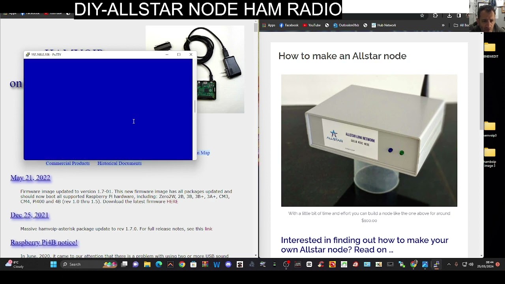Open File Explorer from the taskbar
This screenshot has height=284, width=505.
(147, 264)
